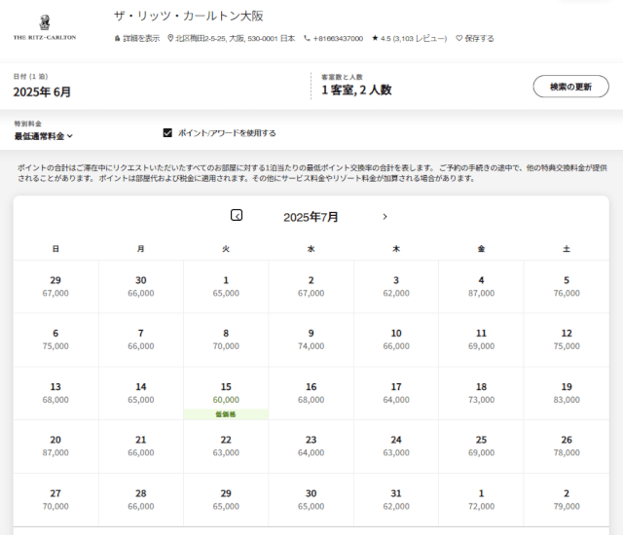Select July 23 priced 64,000

[x=311, y=446]
